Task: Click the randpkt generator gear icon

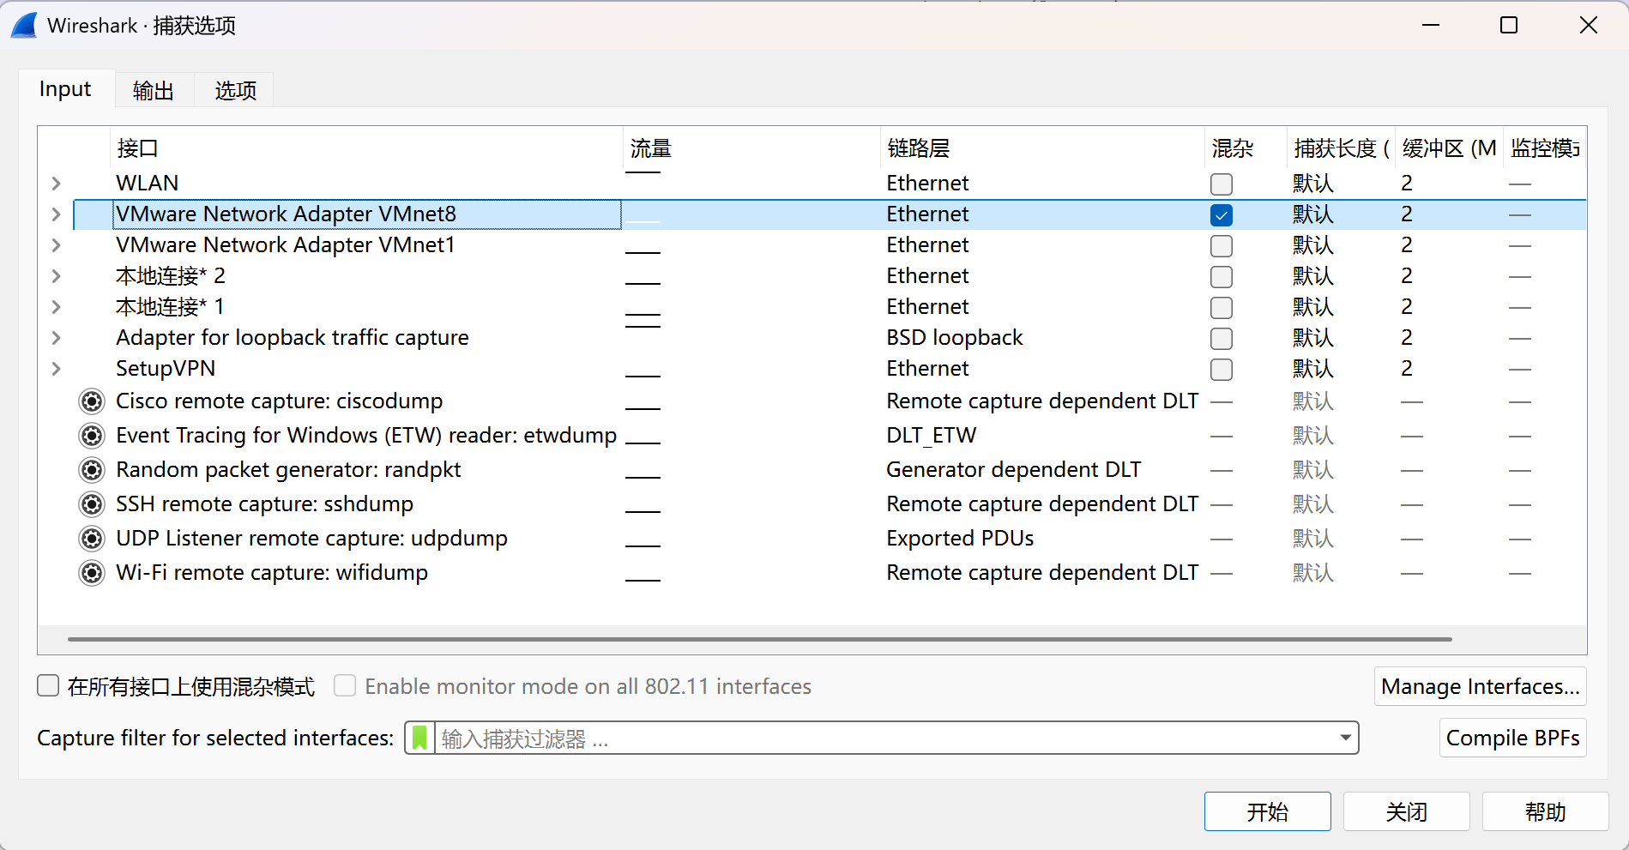Action: (x=92, y=470)
